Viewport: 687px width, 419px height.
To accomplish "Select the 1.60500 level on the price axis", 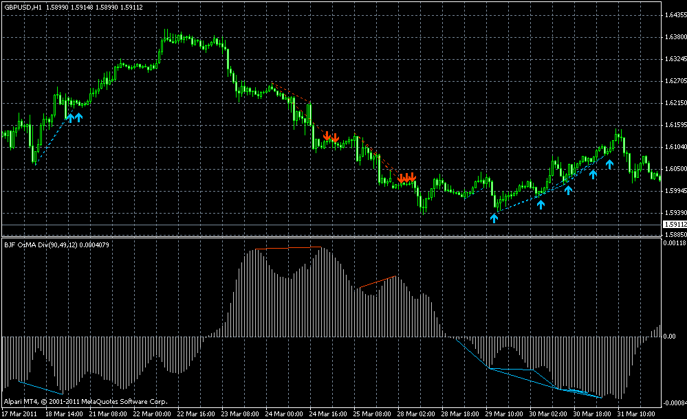I will [673, 168].
